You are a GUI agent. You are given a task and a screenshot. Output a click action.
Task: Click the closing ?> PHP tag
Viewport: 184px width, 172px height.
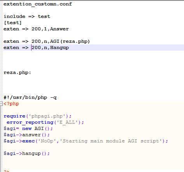[x=7, y=171]
